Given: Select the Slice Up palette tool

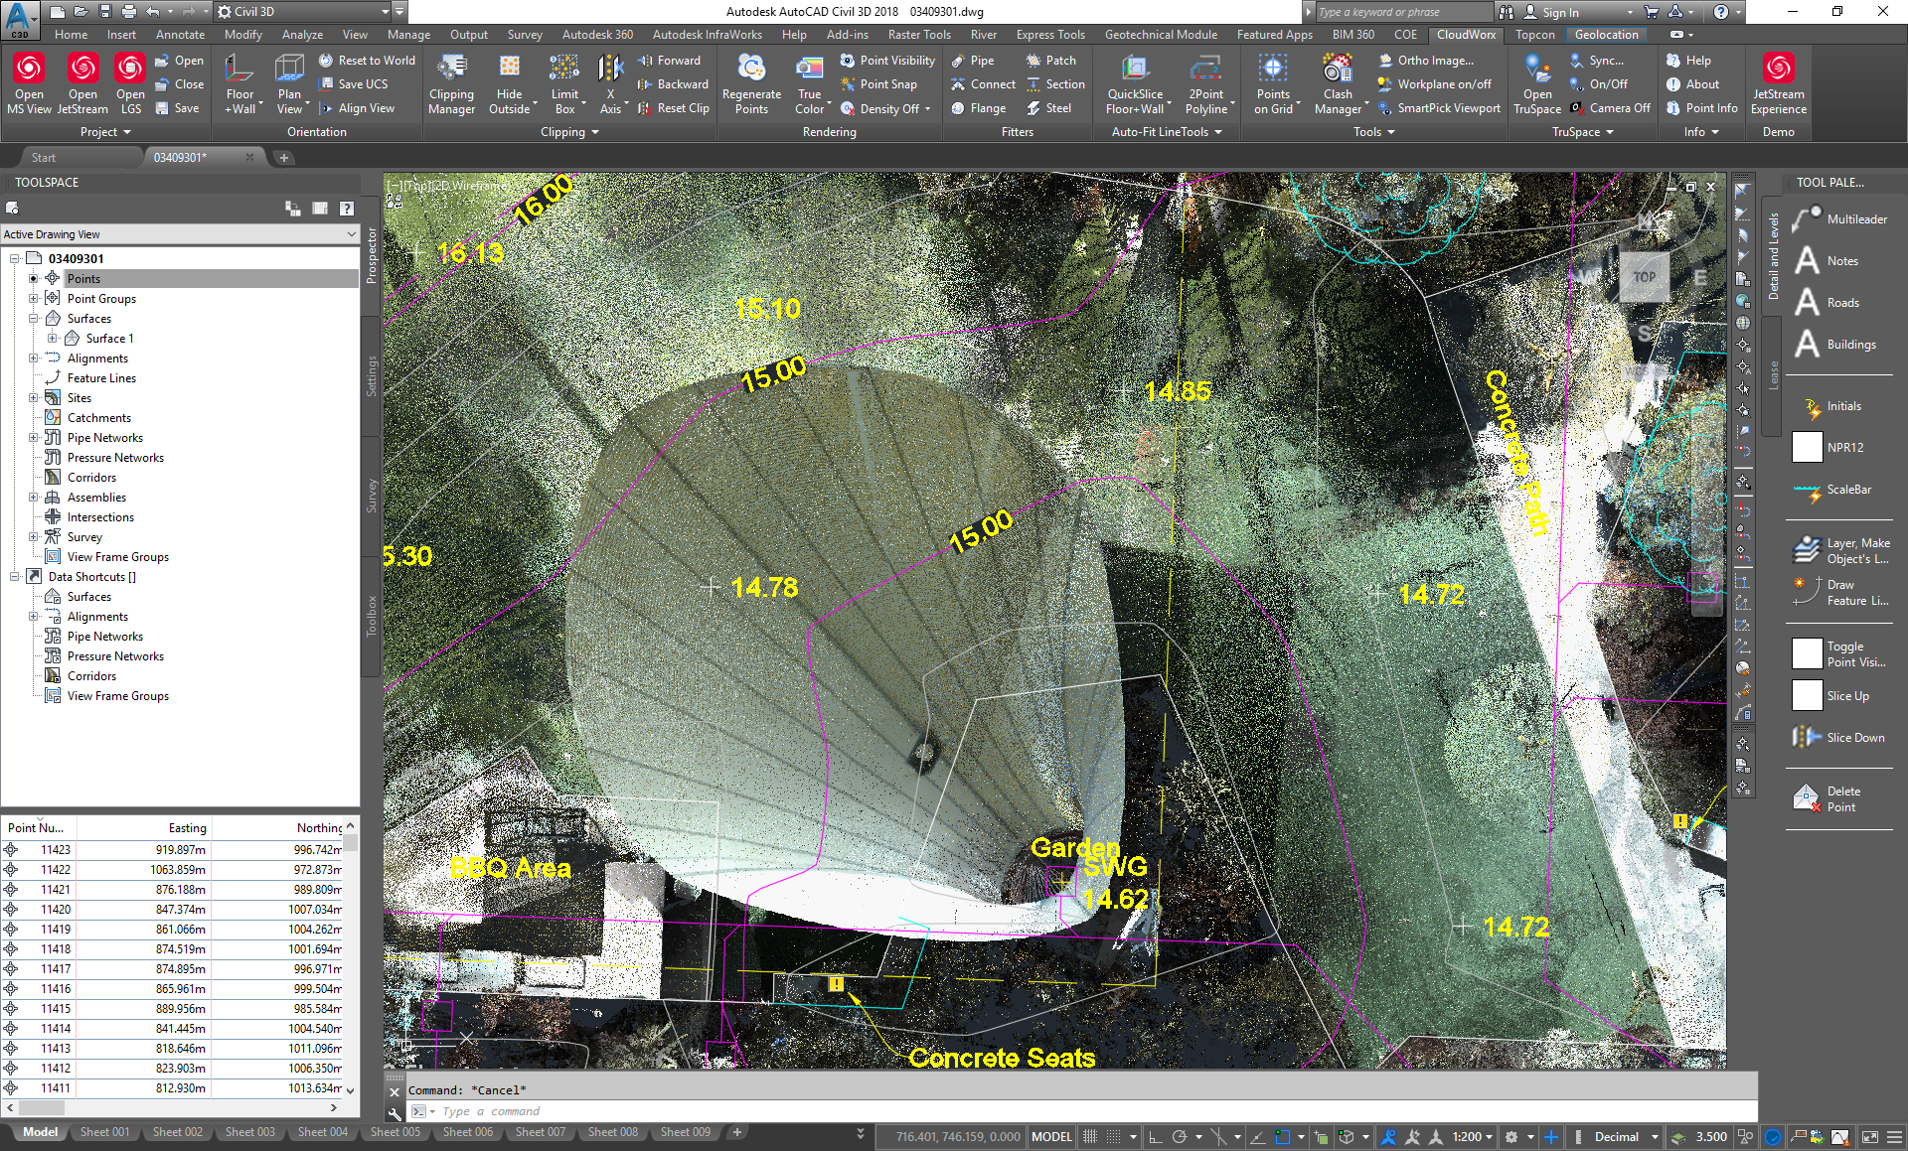Looking at the screenshot, I should [1830, 696].
